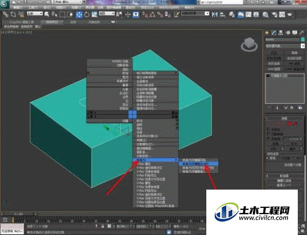
Task: Click the Align tool icon
Action: click(222, 14)
